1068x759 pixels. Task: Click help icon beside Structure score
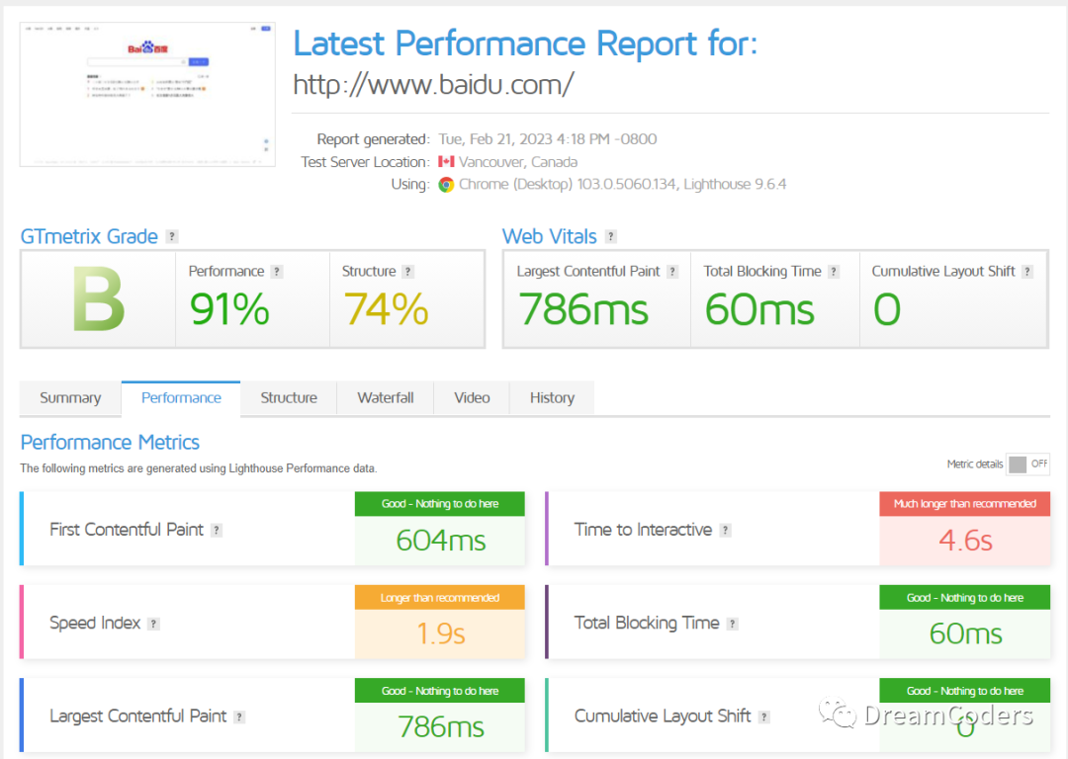pyautogui.click(x=407, y=272)
